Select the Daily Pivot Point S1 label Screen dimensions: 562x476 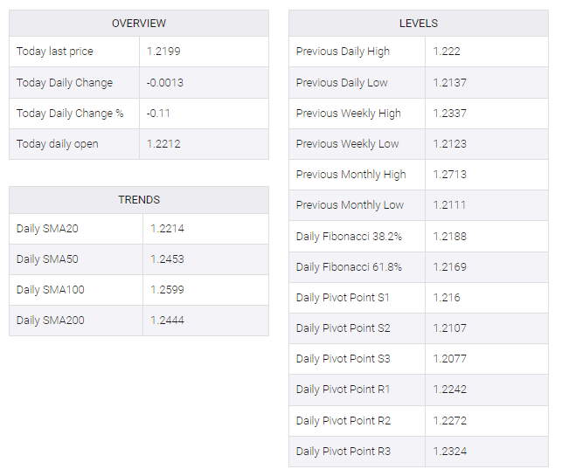[x=343, y=298]
